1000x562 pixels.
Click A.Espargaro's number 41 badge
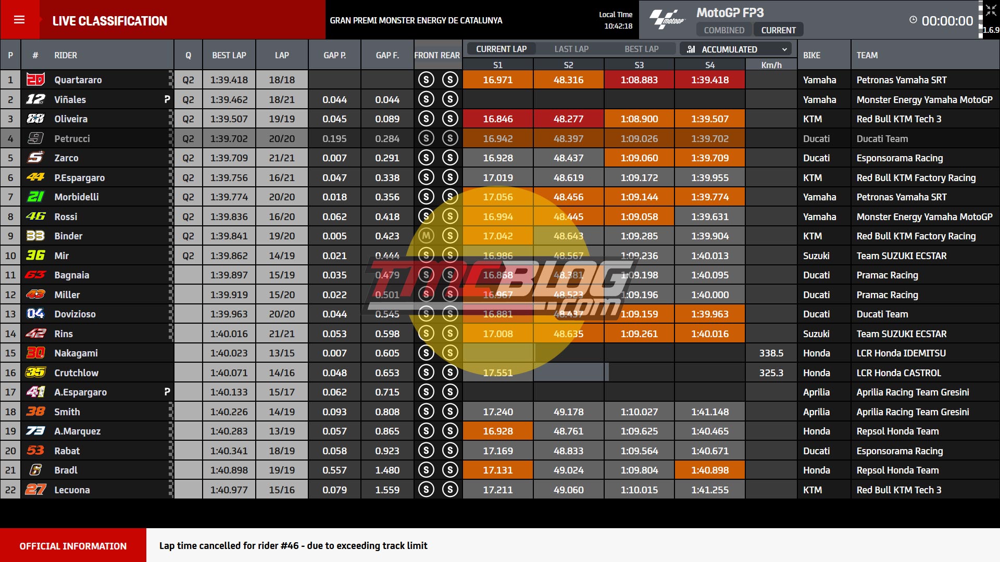point(35,392)
